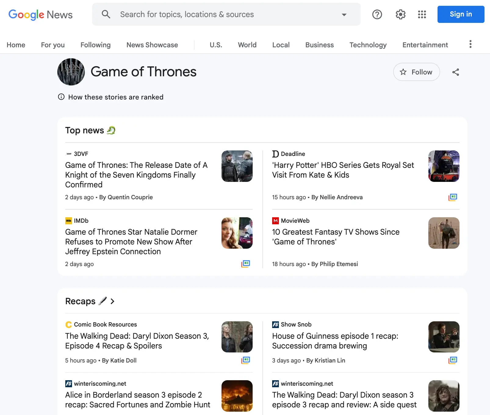Click winteriscoming.net logo above Alice in Borderland
Image resolution: width=490 pixels, height=415 pixels.
tap(69, 384)
